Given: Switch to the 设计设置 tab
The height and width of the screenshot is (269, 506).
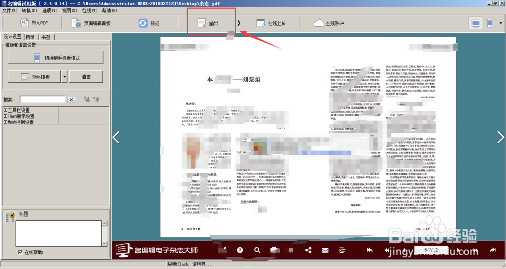Looking at the screenshot, I should [12, 37].
